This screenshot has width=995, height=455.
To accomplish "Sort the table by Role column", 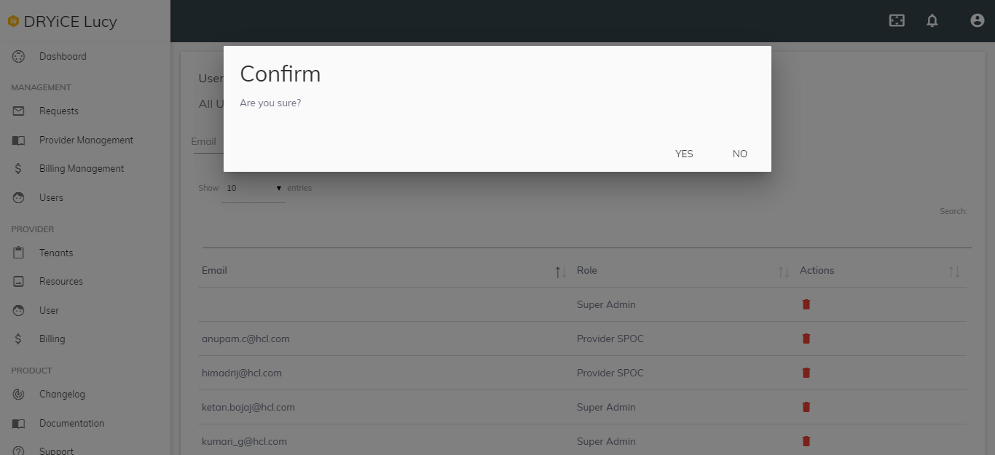I will coord(783,272).
